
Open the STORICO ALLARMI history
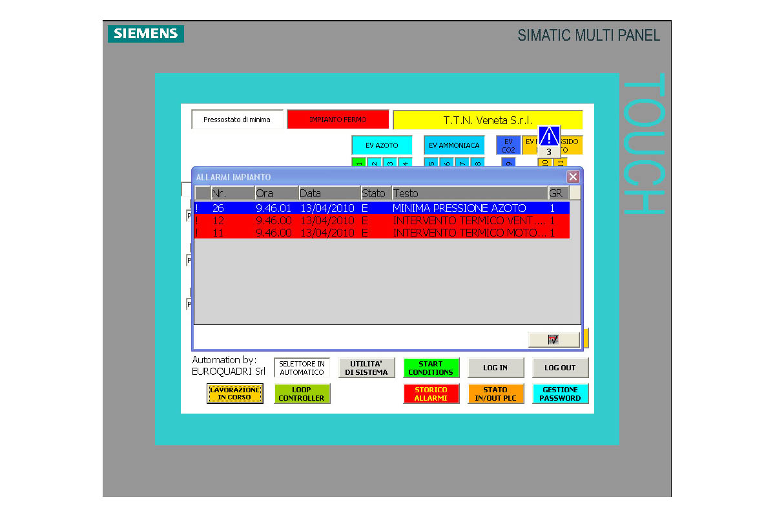click(431, 394)
